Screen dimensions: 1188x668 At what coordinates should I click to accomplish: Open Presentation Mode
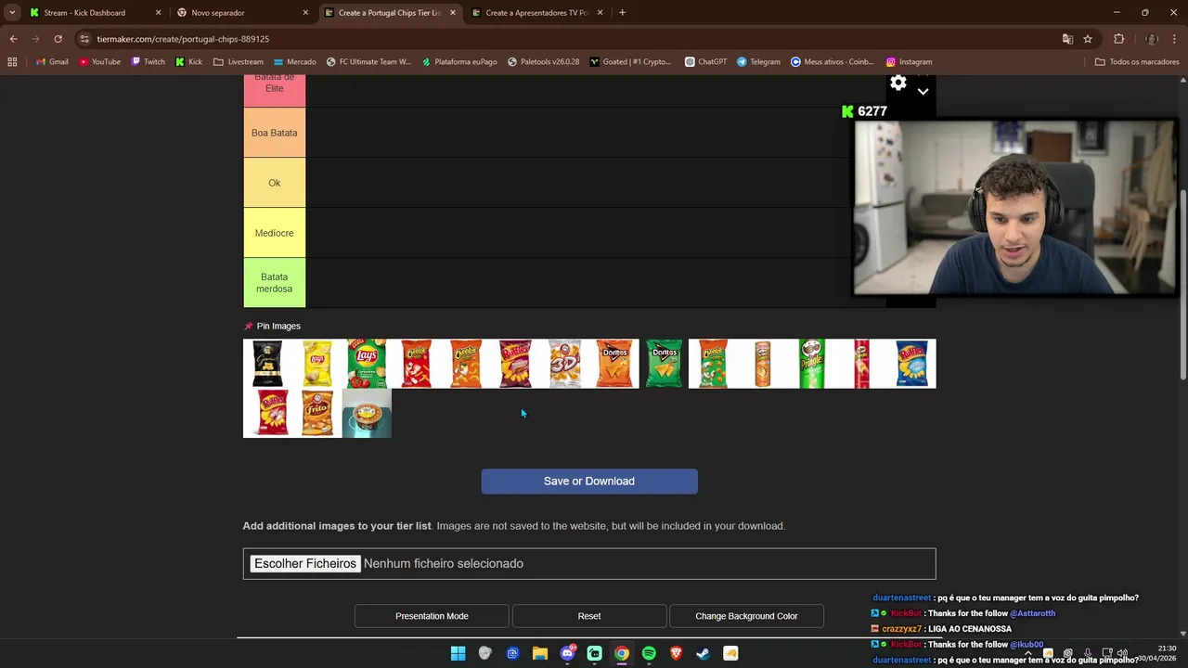[x=432, y=616]
